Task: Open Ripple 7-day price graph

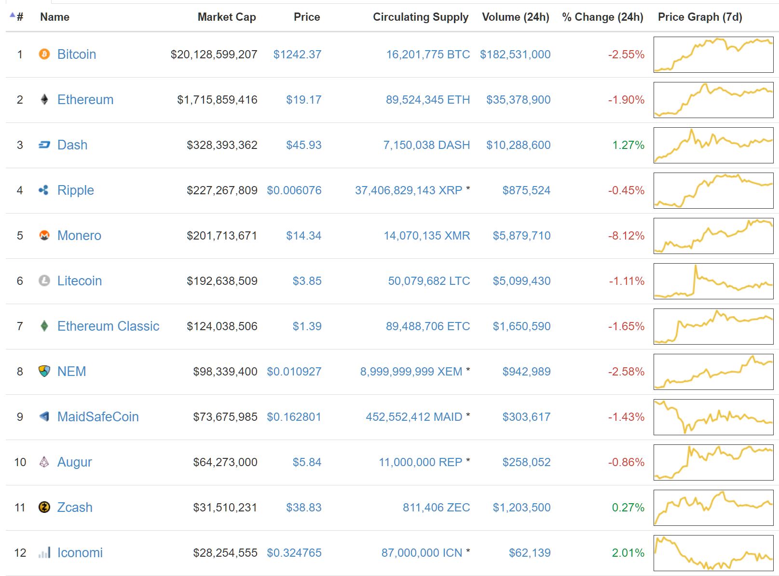Action: pyautogui.click(x=713, y=190)
